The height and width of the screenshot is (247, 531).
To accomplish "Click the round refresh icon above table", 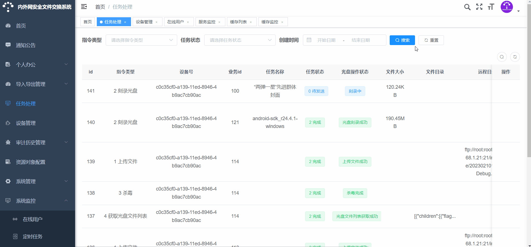I will point(515,57).
